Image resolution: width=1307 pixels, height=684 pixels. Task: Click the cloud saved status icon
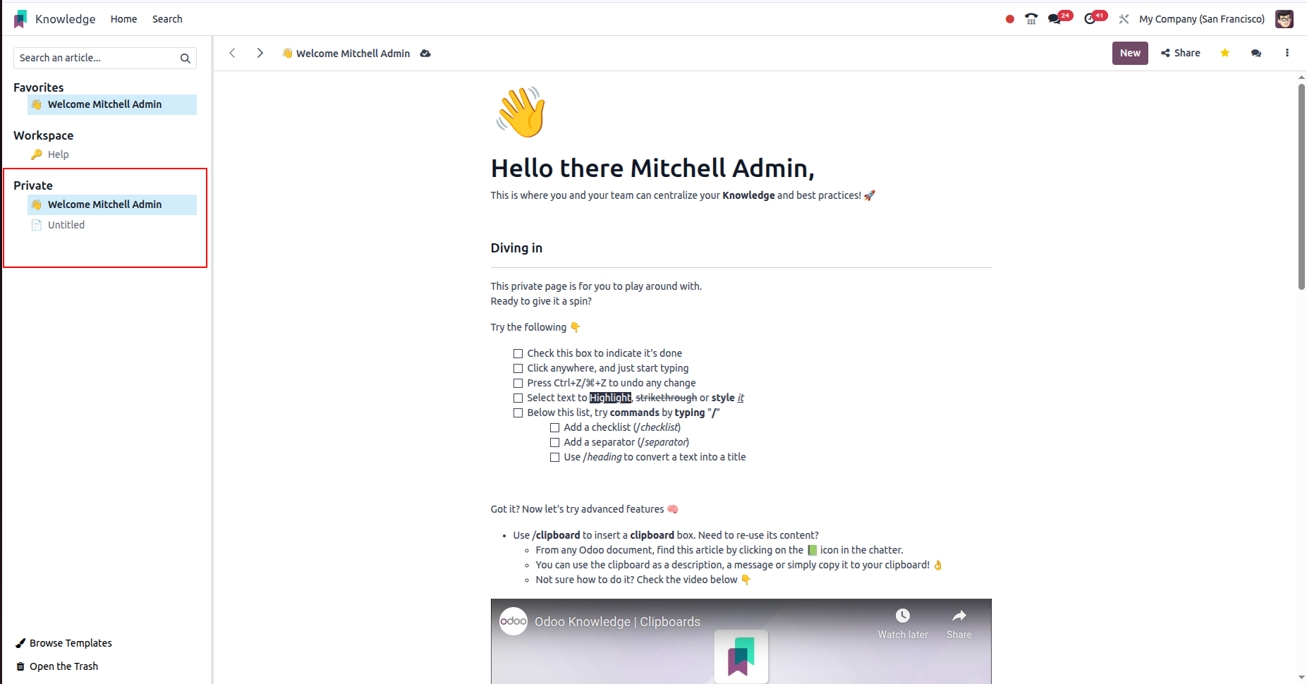coord(425,54)
